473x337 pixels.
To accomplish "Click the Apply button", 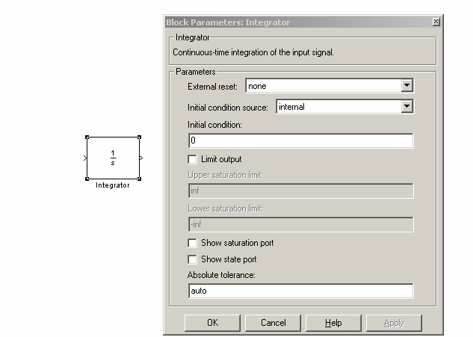I will (x=394, y=323).
